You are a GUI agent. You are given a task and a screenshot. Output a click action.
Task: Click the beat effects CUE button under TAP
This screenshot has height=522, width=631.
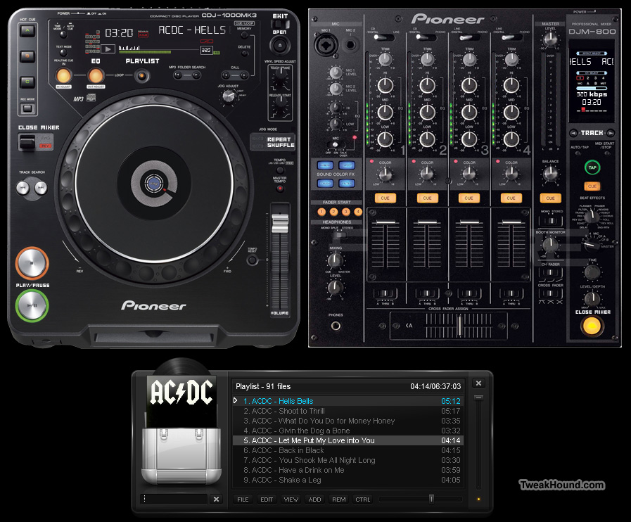(x=592, y=186)
